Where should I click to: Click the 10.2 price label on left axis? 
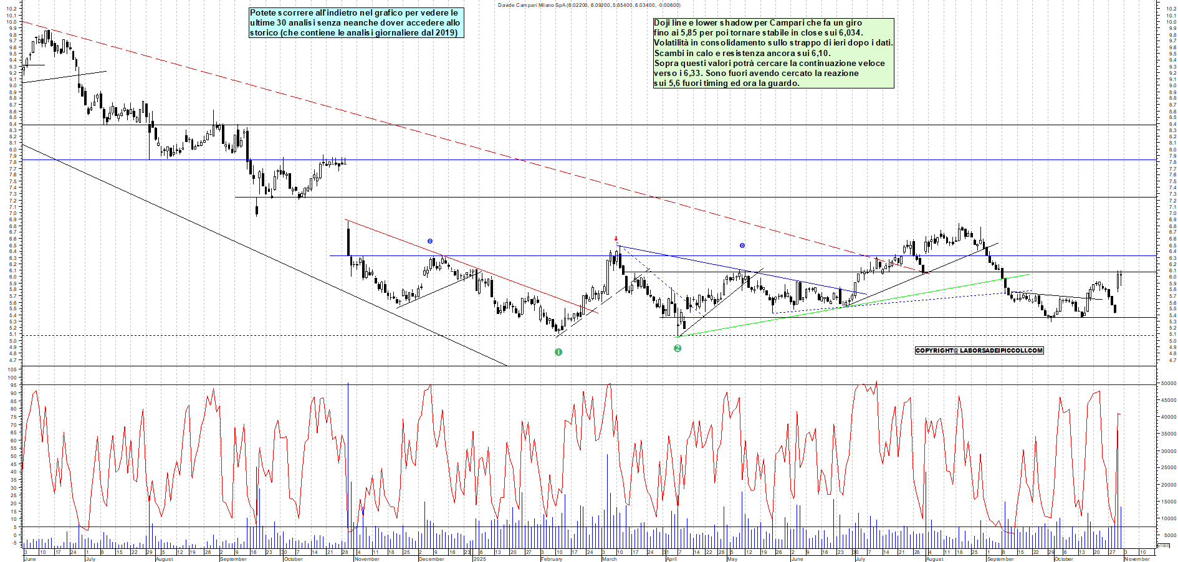12,9
